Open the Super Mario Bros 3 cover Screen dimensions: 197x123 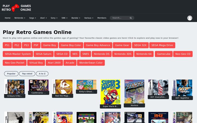coord(111,92)
